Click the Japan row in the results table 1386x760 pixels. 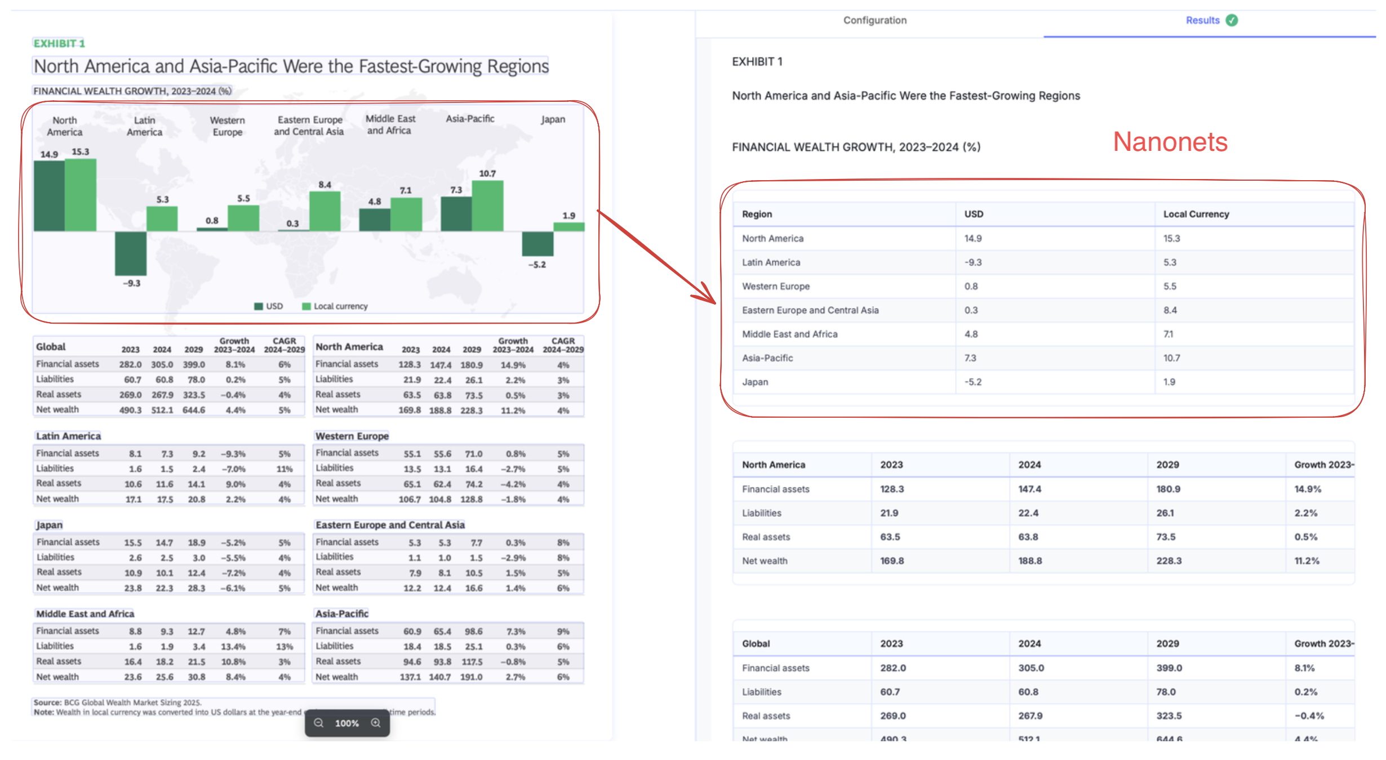click(755, 382)
